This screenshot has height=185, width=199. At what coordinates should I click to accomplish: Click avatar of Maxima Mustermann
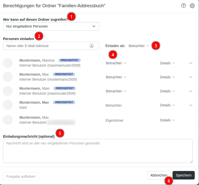[x=8, y=63]
